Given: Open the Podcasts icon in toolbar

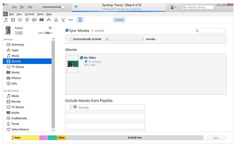Looking at the screenshot, I should pos(27,20).
